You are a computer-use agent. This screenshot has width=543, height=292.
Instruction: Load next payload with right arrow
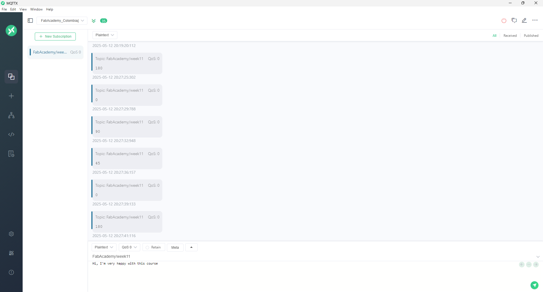(536, 265)
